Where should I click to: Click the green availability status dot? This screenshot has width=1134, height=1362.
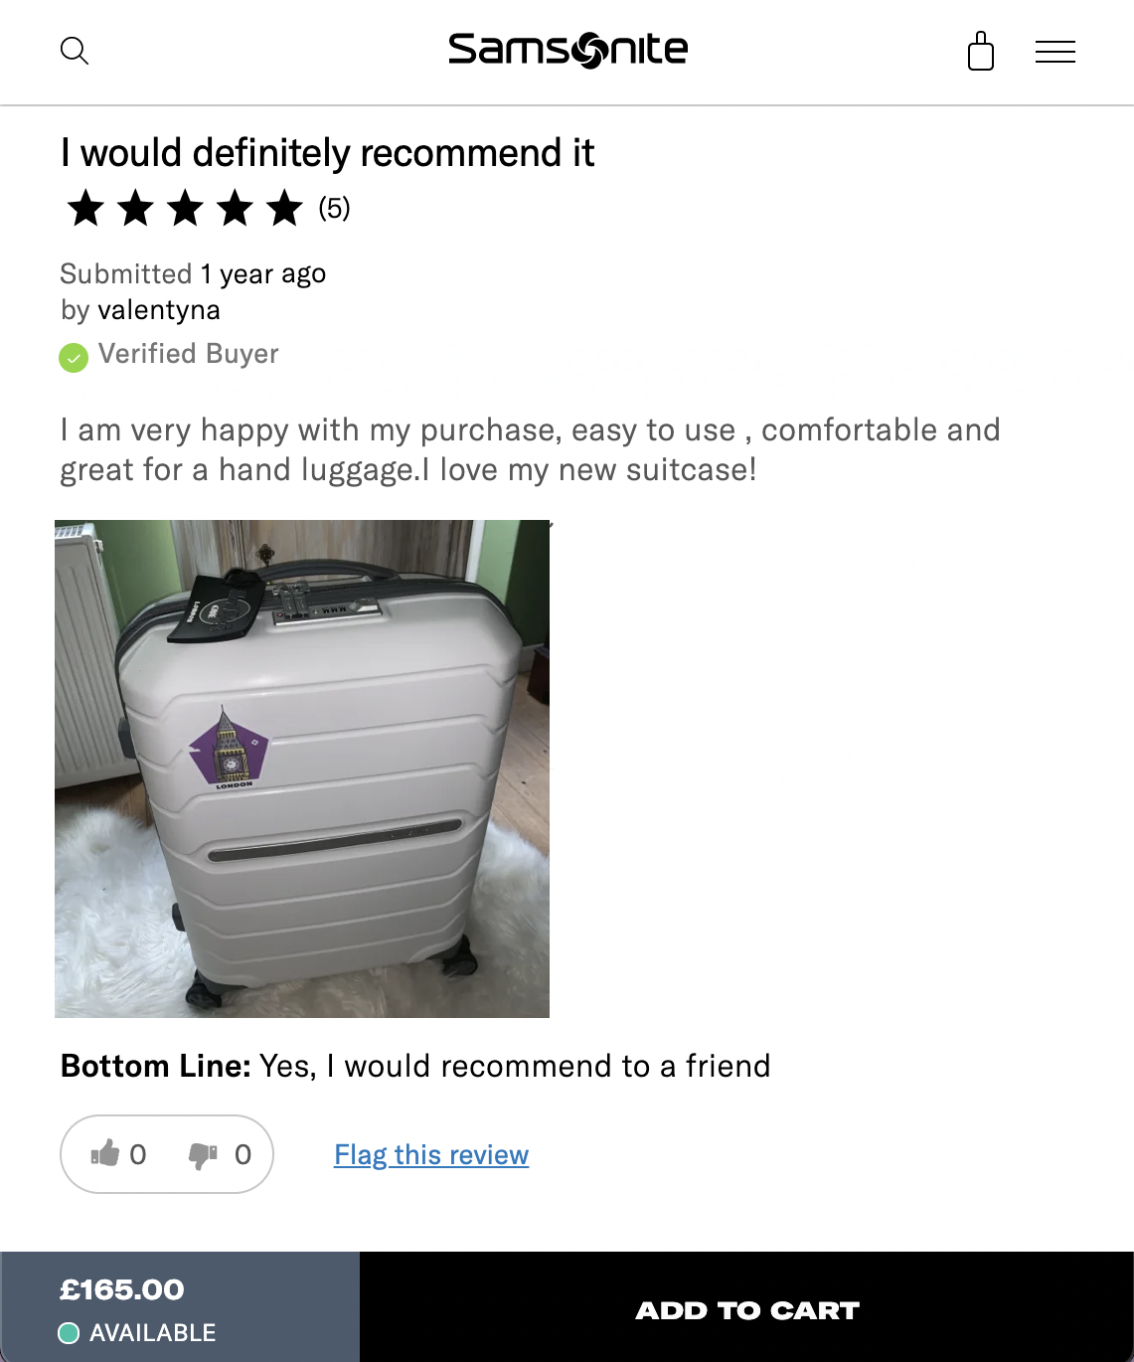(x=69, y=1332)
